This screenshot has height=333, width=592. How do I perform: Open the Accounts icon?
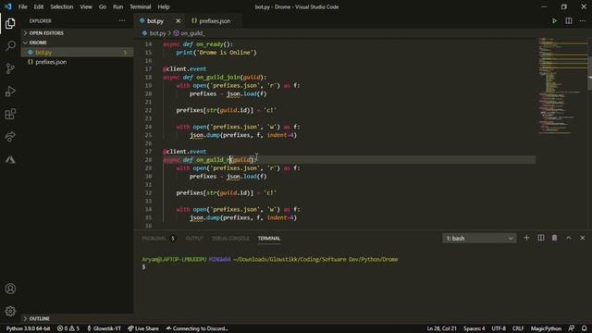click(10, 289)
